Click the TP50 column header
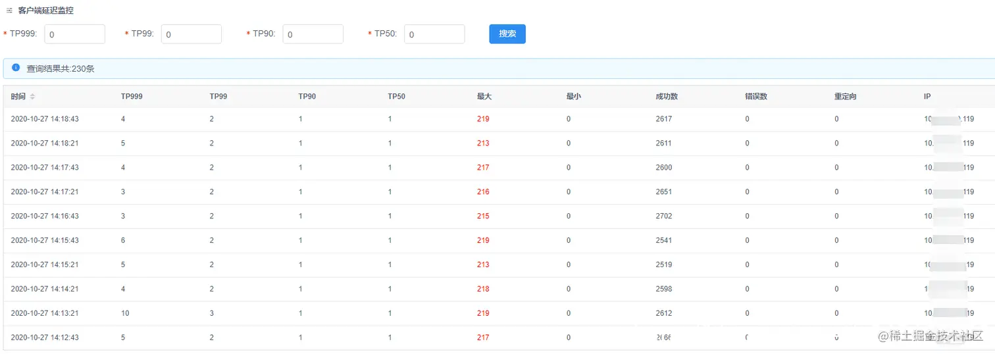This screenshot has height=354, width=995. point(397,97)
